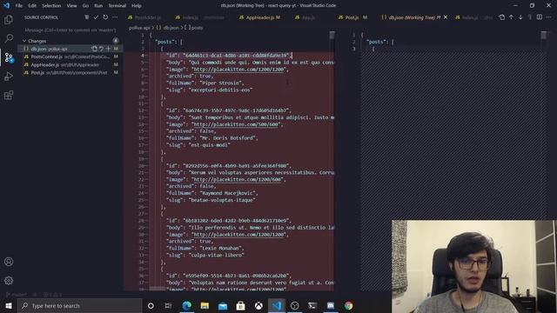Switch to the Post.js tab
The width and height of the screenshot is (557, 313).
(352, 17)
